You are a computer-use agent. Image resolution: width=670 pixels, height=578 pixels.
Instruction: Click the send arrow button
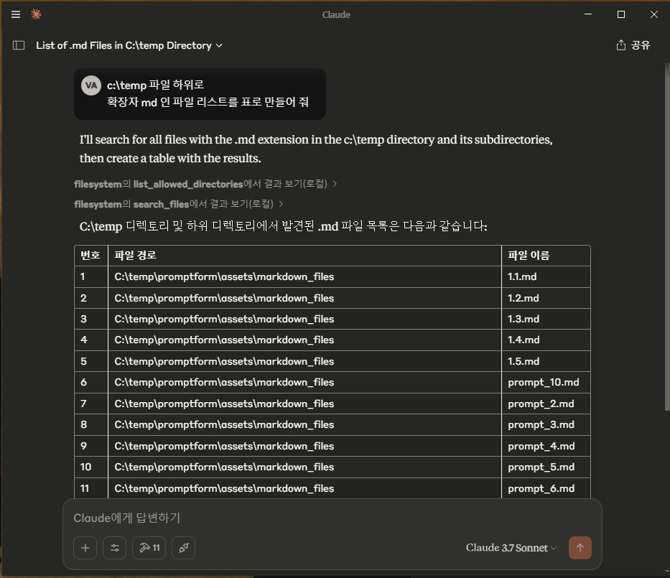(580, 548)
